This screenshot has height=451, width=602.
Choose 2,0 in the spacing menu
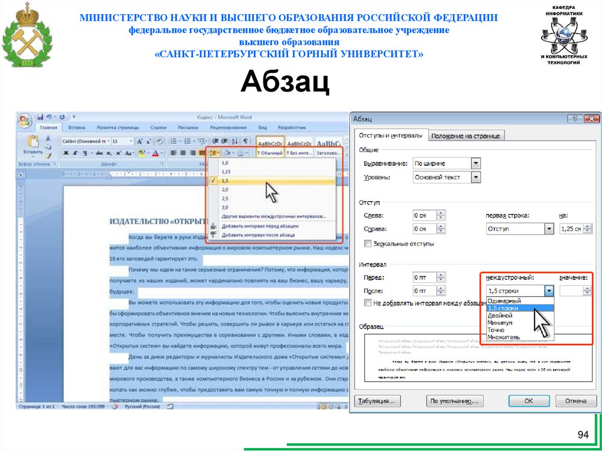(x=225, y=190)
